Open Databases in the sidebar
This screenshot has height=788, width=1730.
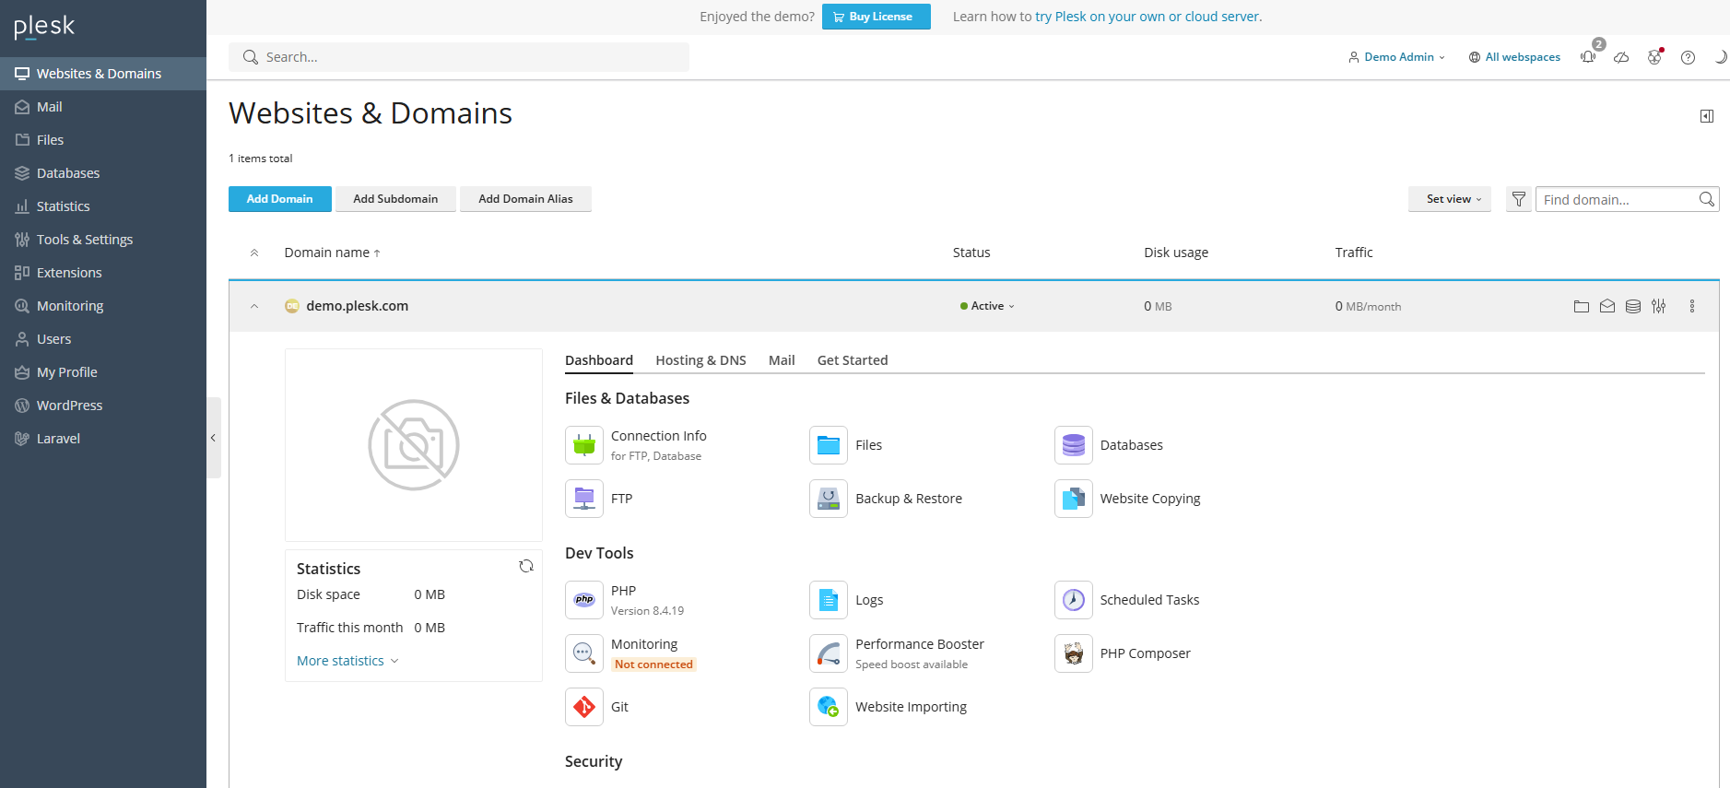pos(103,173)
